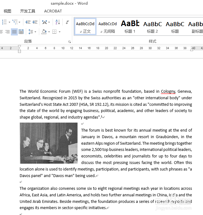Viewport: 203px width, 215px height.
Task: Apply paragraph borders
Action: click(x=54, y=32)
